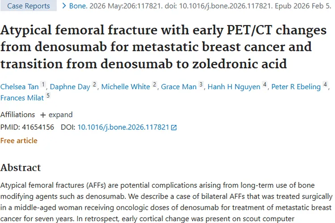Click the Case Reports tag
This screenshot has height=223, width=335.
click(29, 6)
